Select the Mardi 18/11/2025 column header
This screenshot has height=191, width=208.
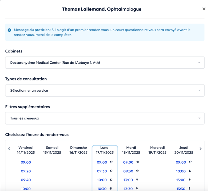(x=131, y=150)
